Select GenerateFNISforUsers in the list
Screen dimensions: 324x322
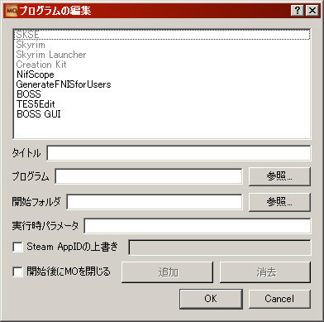pyautogui.click(x=162, y=84)
